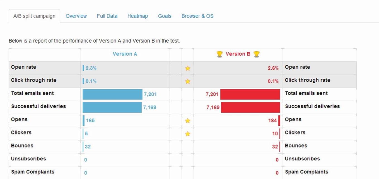379x179 pixels.
Task: Click Version B's Clickers value 10
Action: coord(275,134)
